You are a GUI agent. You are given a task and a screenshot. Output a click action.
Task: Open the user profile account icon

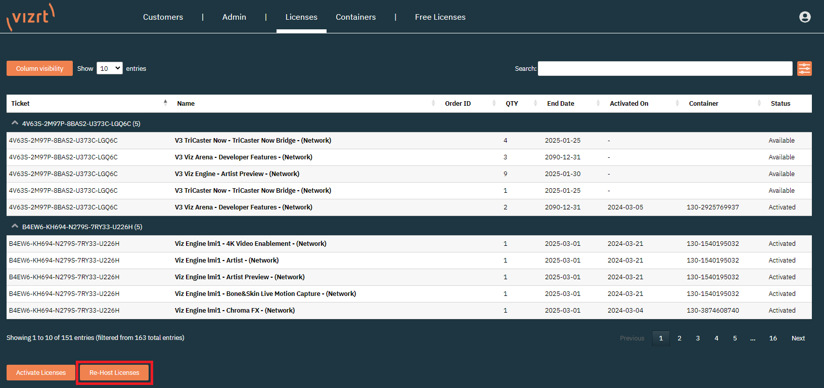pyautogui.click(x=805, y=17)
